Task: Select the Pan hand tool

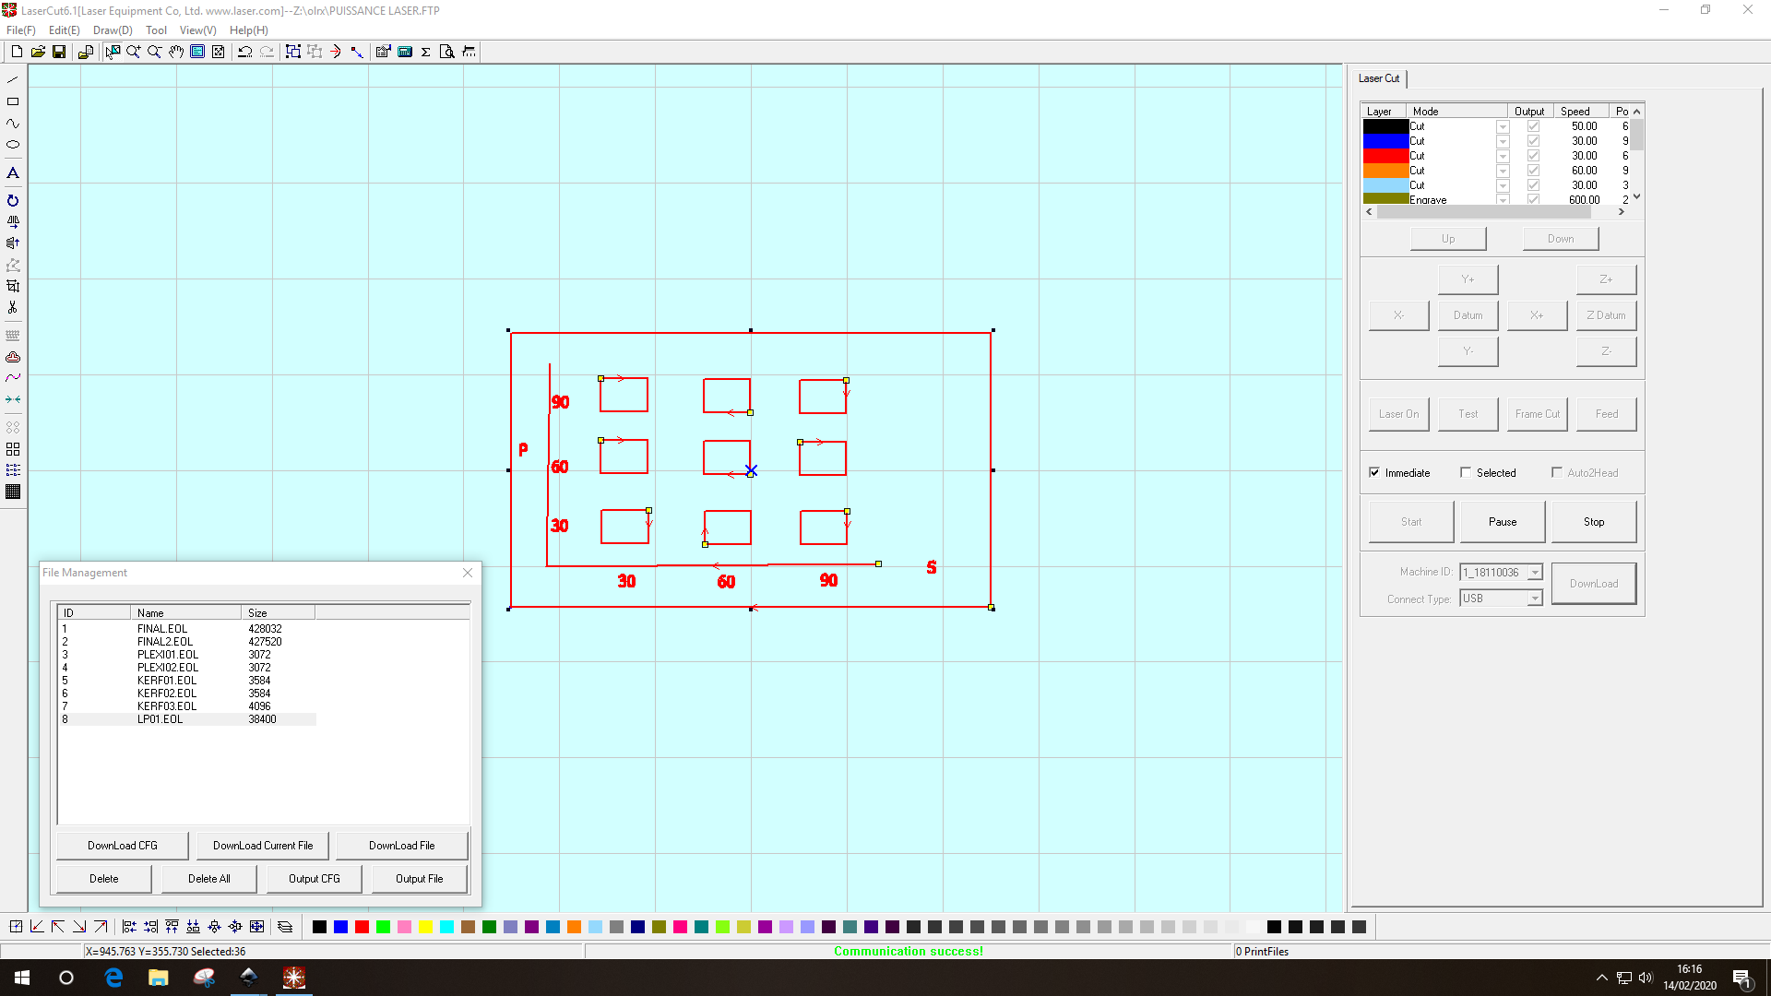Action: tap(176, 52)
